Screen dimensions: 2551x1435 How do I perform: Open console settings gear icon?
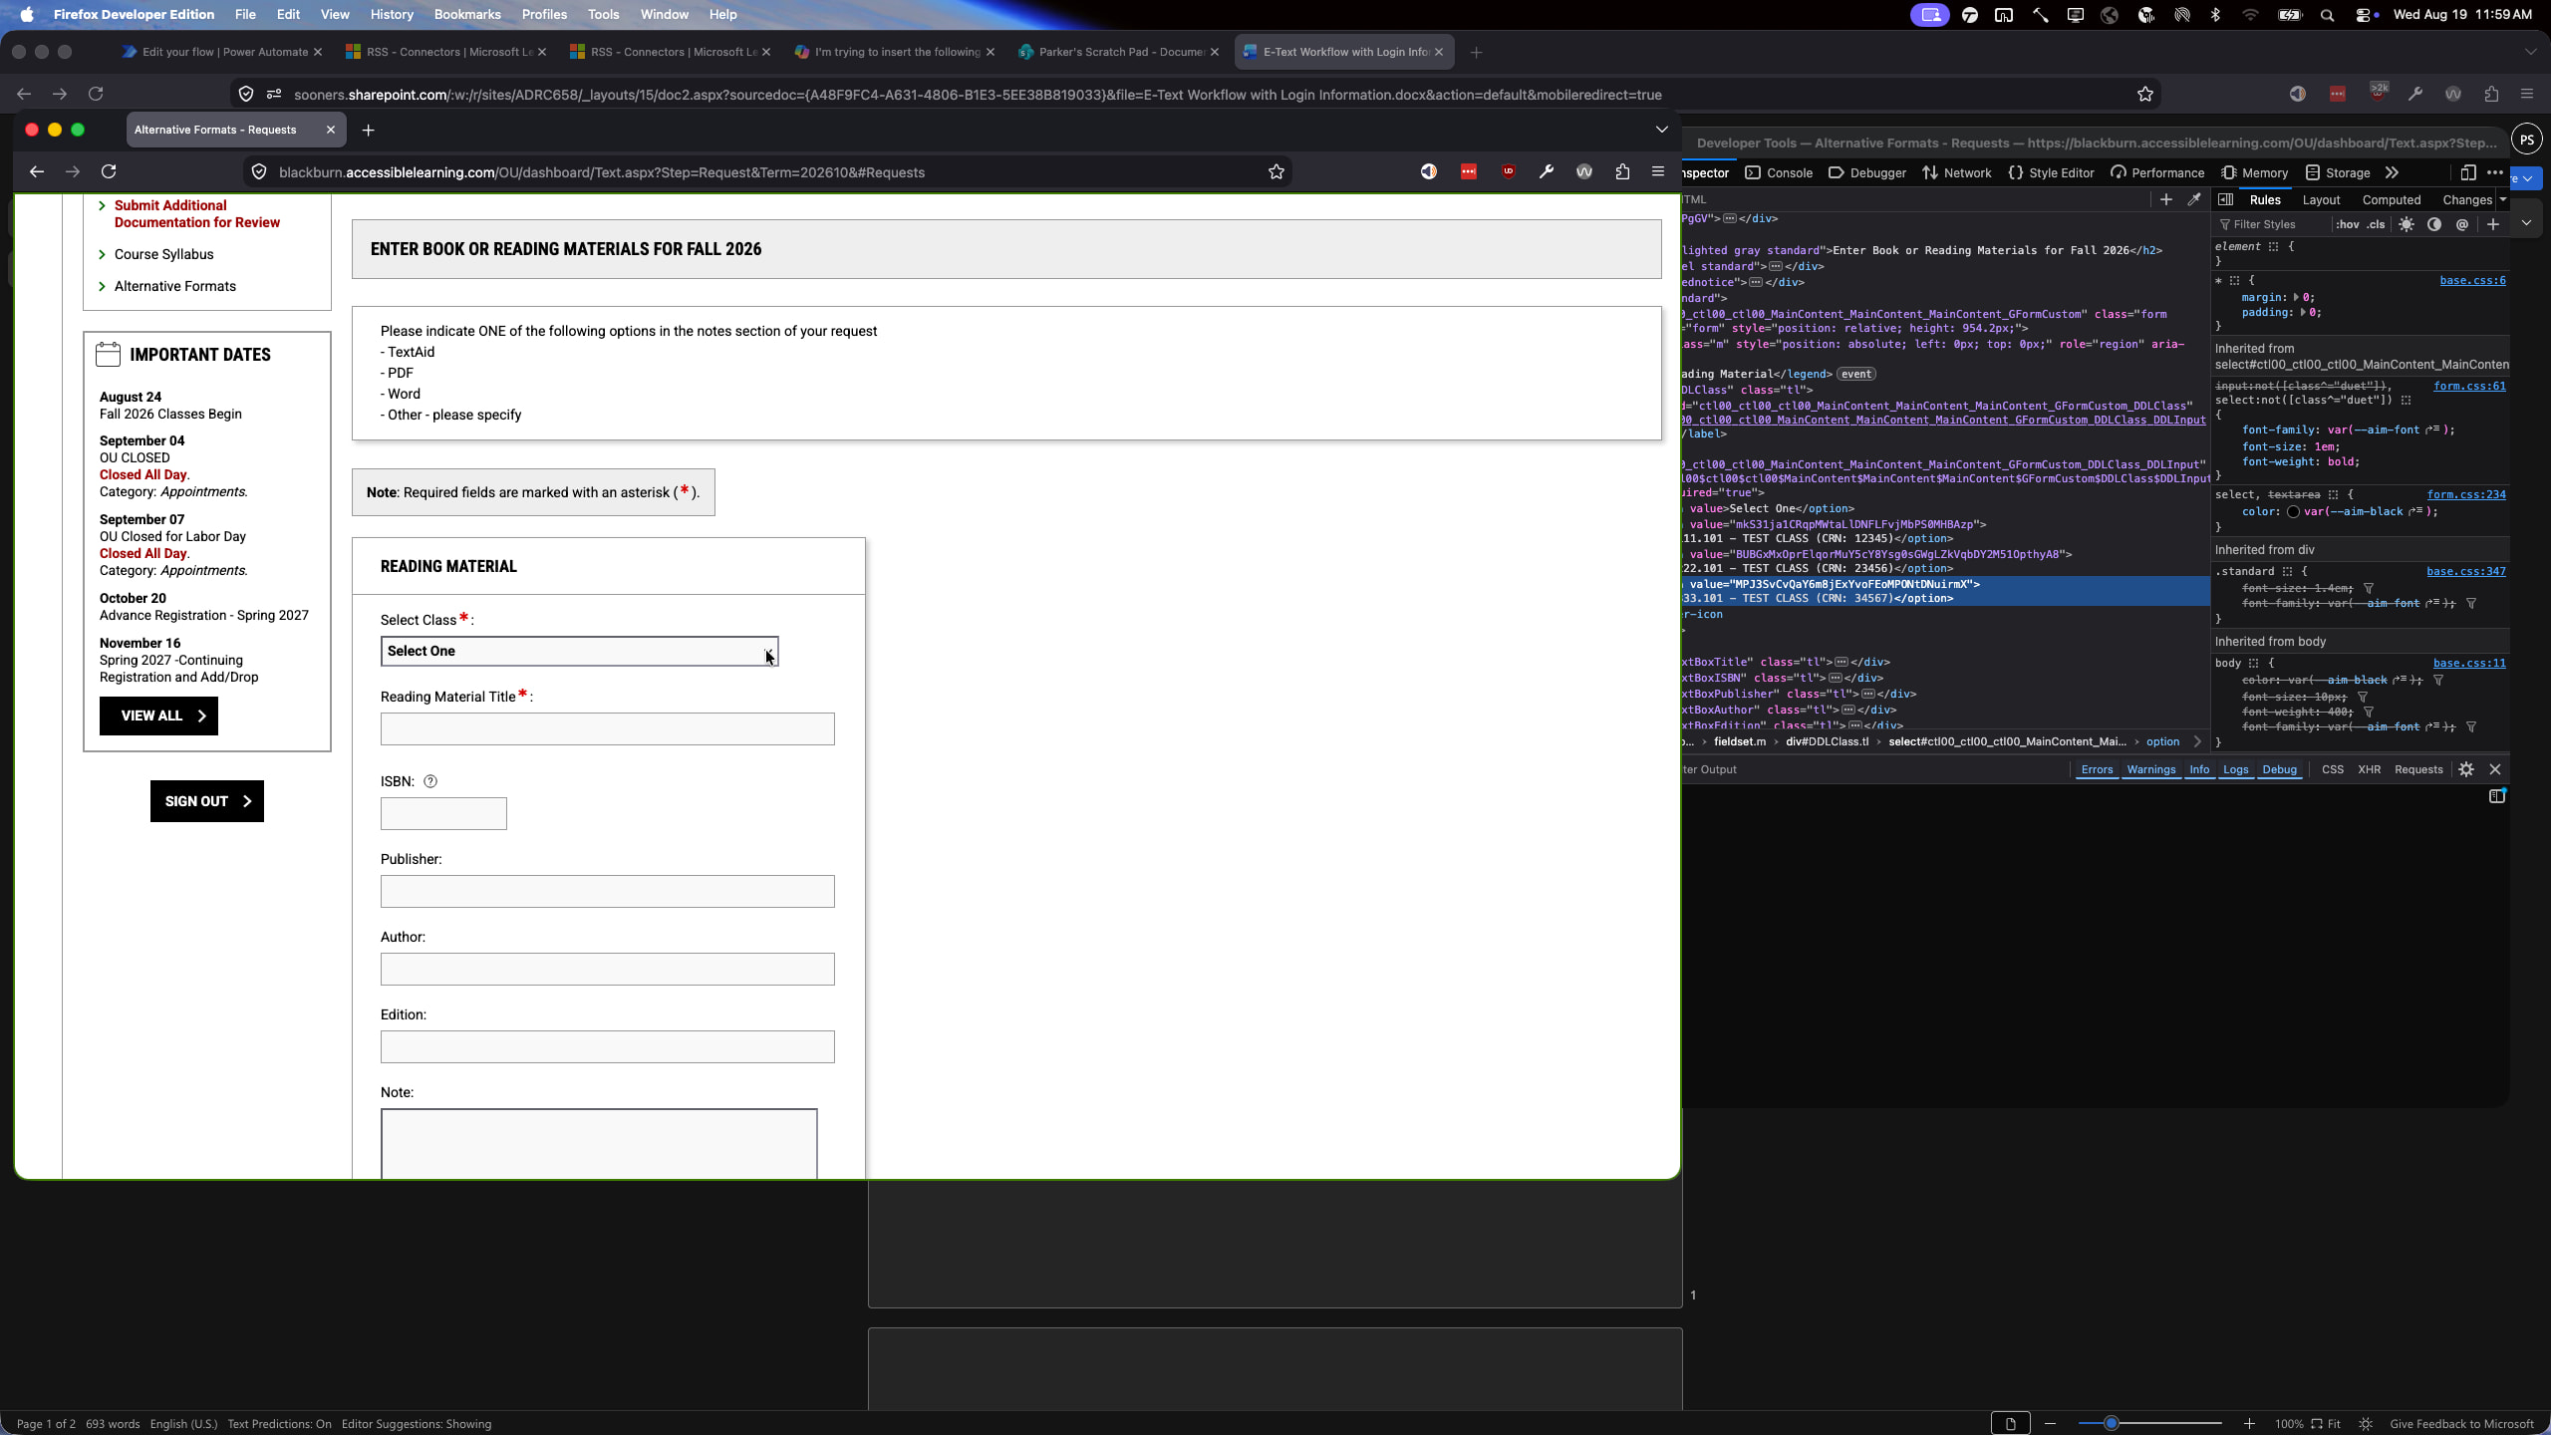click(x=2466, y=769)
